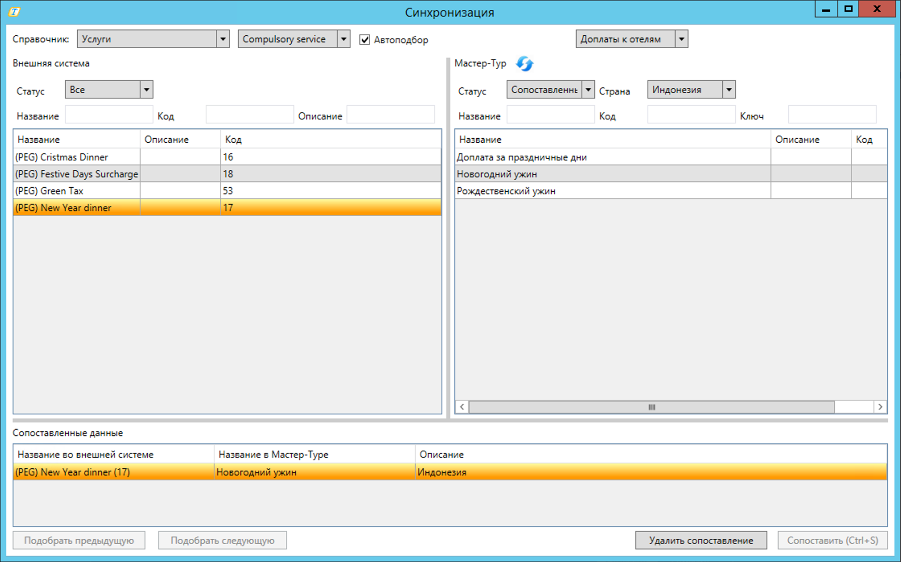Expand the Страна Индонезия dropdown

coord(728,90)
